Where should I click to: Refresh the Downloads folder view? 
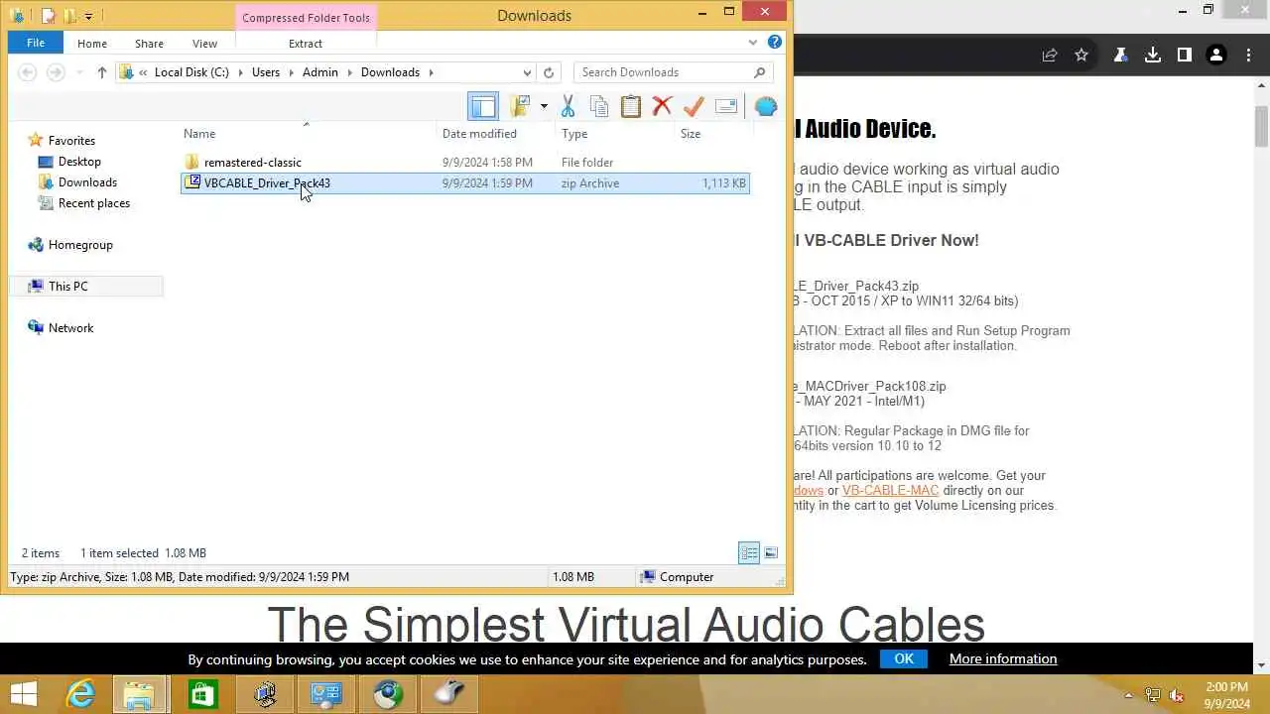pos(549,72)
